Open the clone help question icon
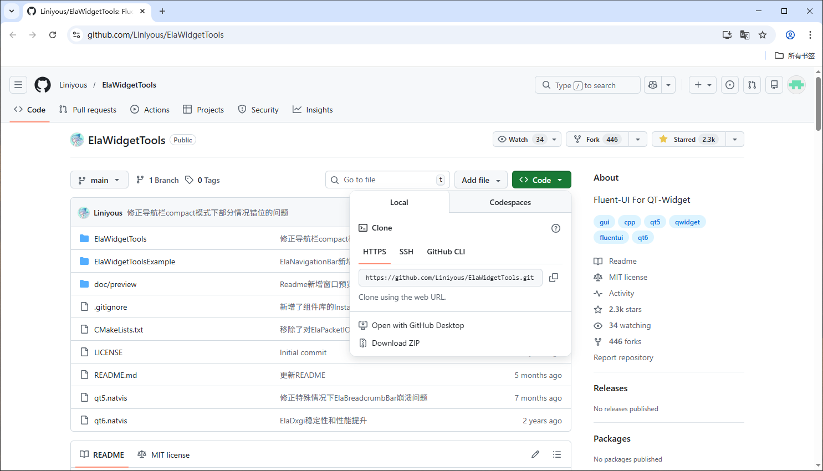 coord(556,228)
